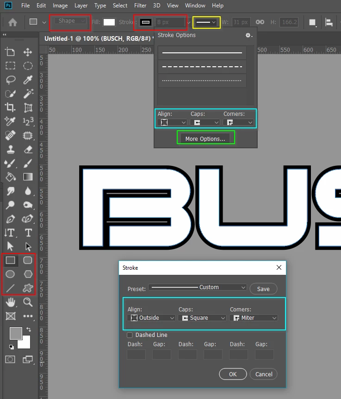This screenshot has width=341, height=399.
Task: Click OK in Stroke dialog
Action: click(x=233, y=374)
